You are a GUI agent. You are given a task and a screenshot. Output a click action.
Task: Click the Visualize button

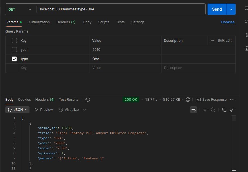coord(69,110)
